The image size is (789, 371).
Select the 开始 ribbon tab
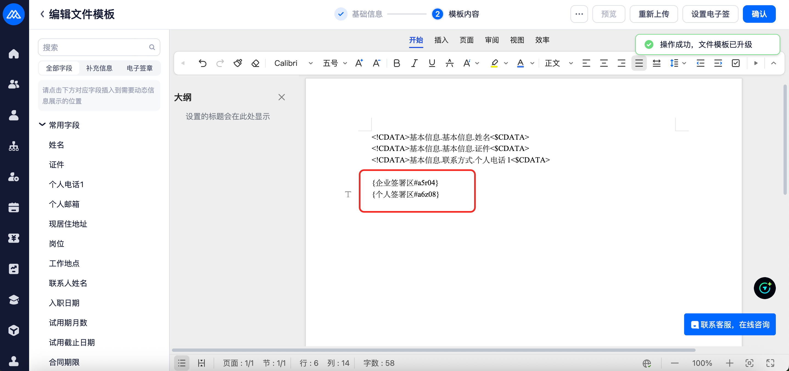pyautogui.click(x=416, y=40)
